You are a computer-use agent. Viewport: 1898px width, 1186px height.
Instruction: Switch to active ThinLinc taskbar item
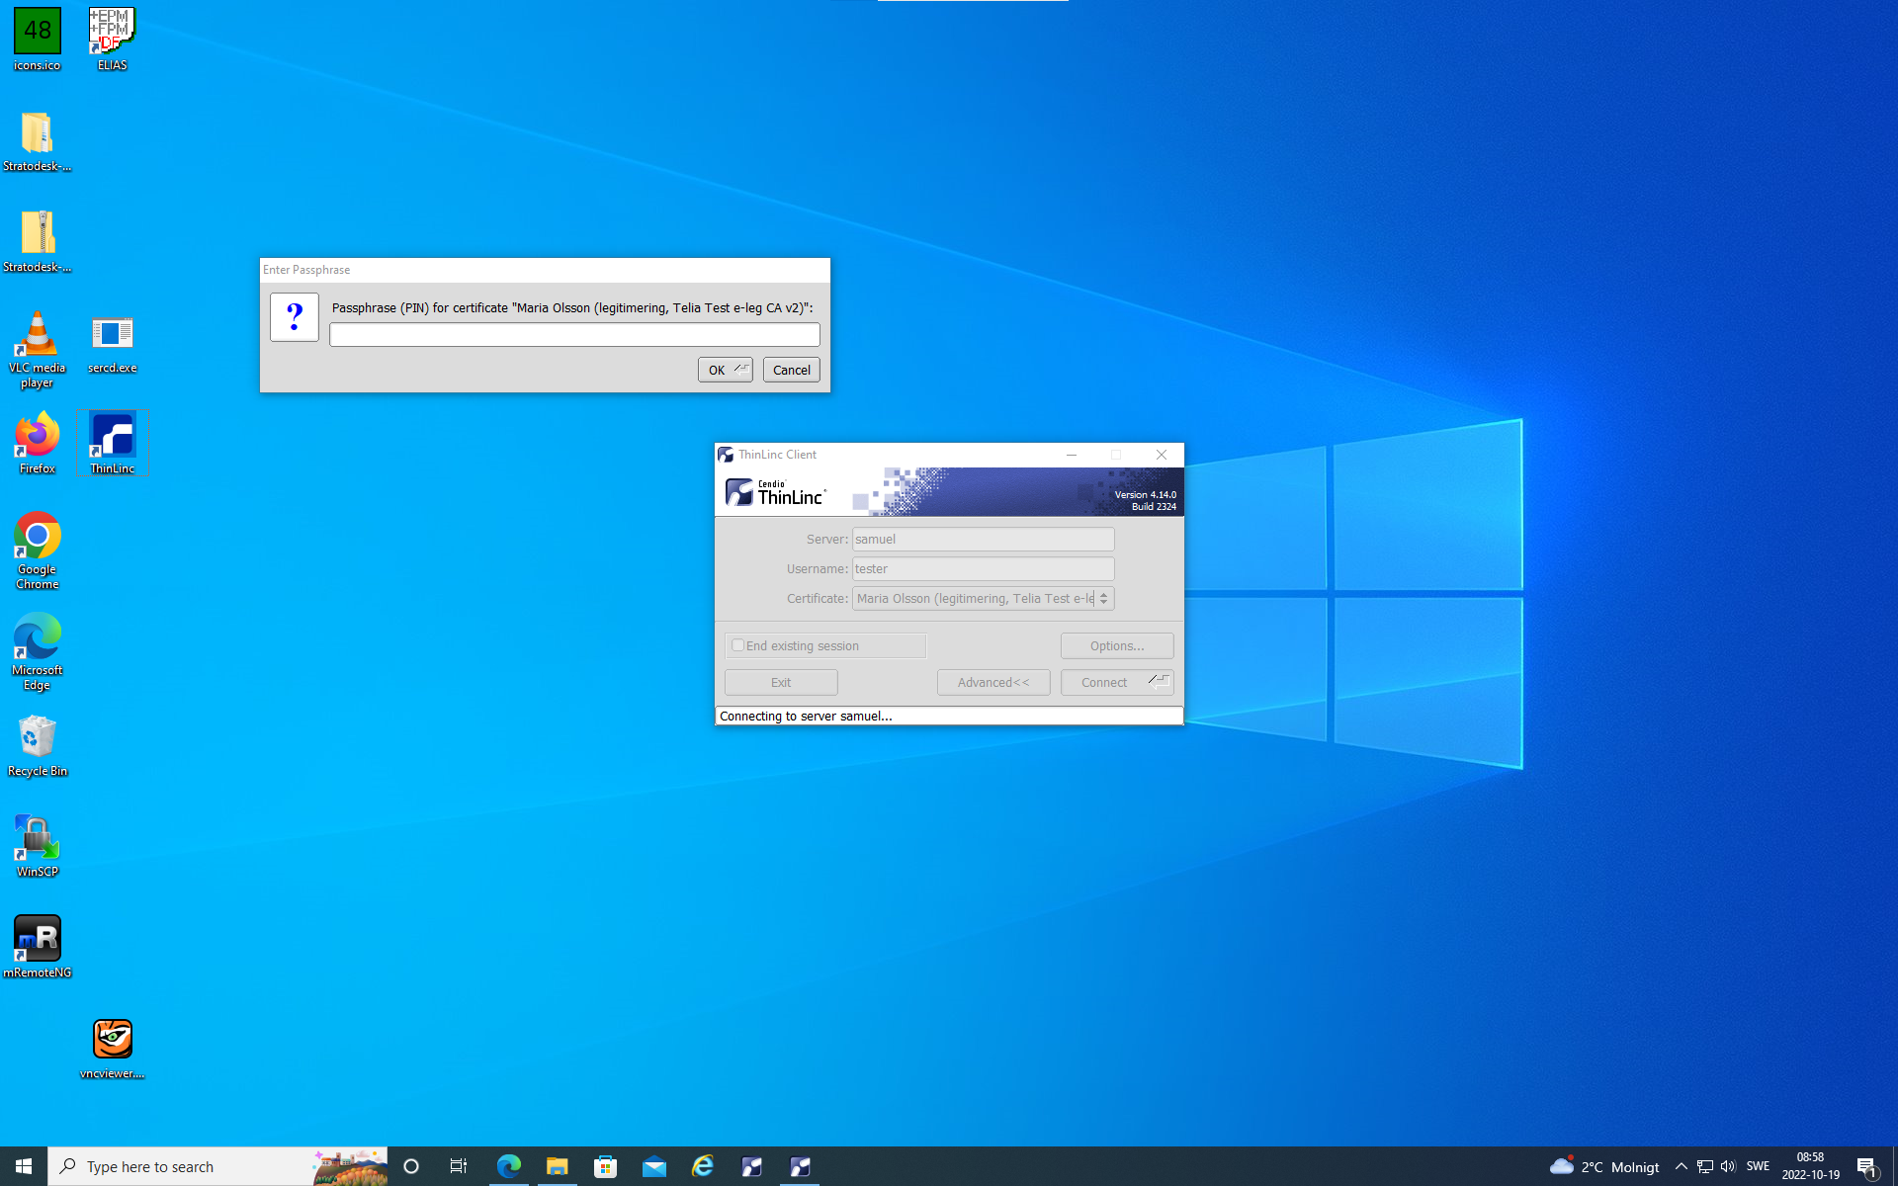tap(800, 1166)
